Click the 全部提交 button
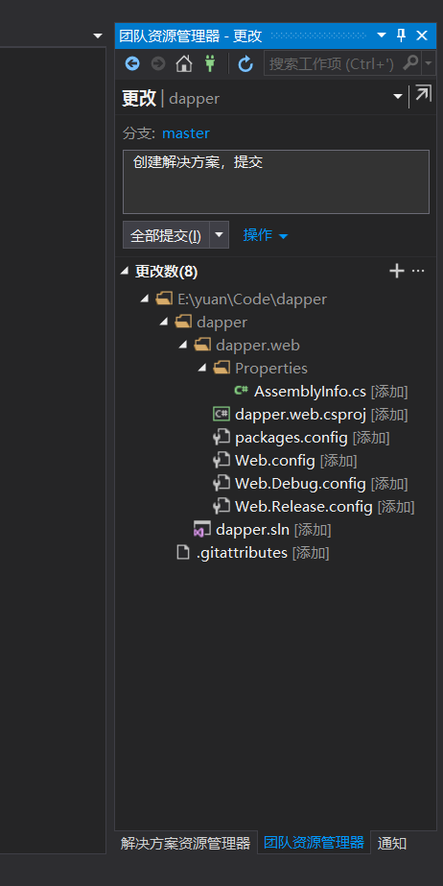 [166, 235]
